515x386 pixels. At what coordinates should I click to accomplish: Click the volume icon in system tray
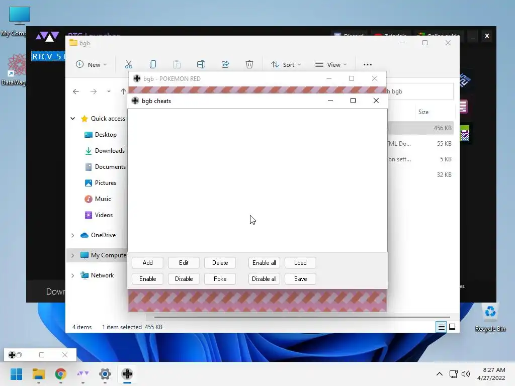pos(466,374)
